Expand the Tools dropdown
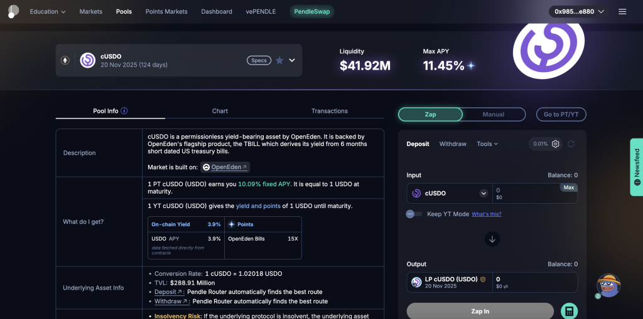Viewport: 643px width, 319px height. (x=487, y=144)
